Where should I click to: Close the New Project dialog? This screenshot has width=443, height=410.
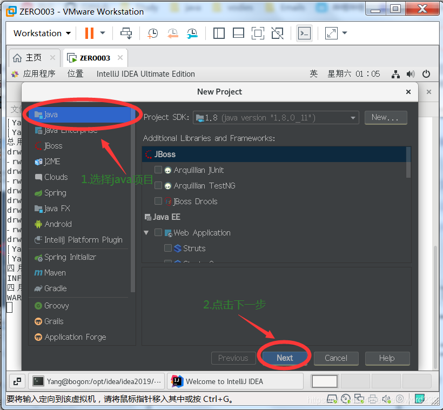point(408,92)
